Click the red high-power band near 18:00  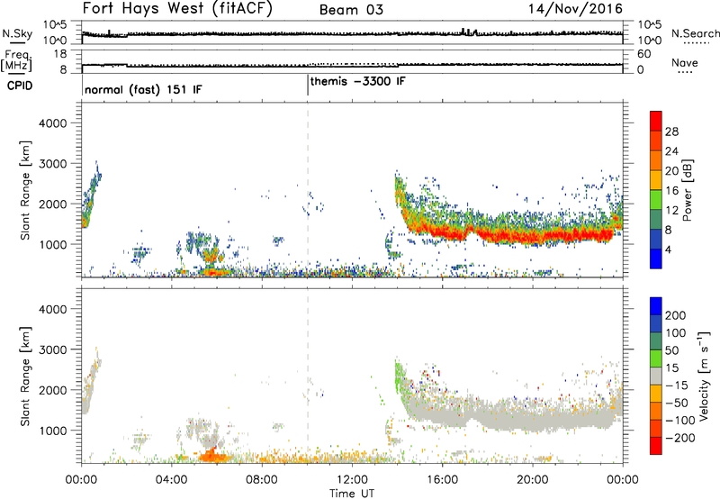(487, 236)
